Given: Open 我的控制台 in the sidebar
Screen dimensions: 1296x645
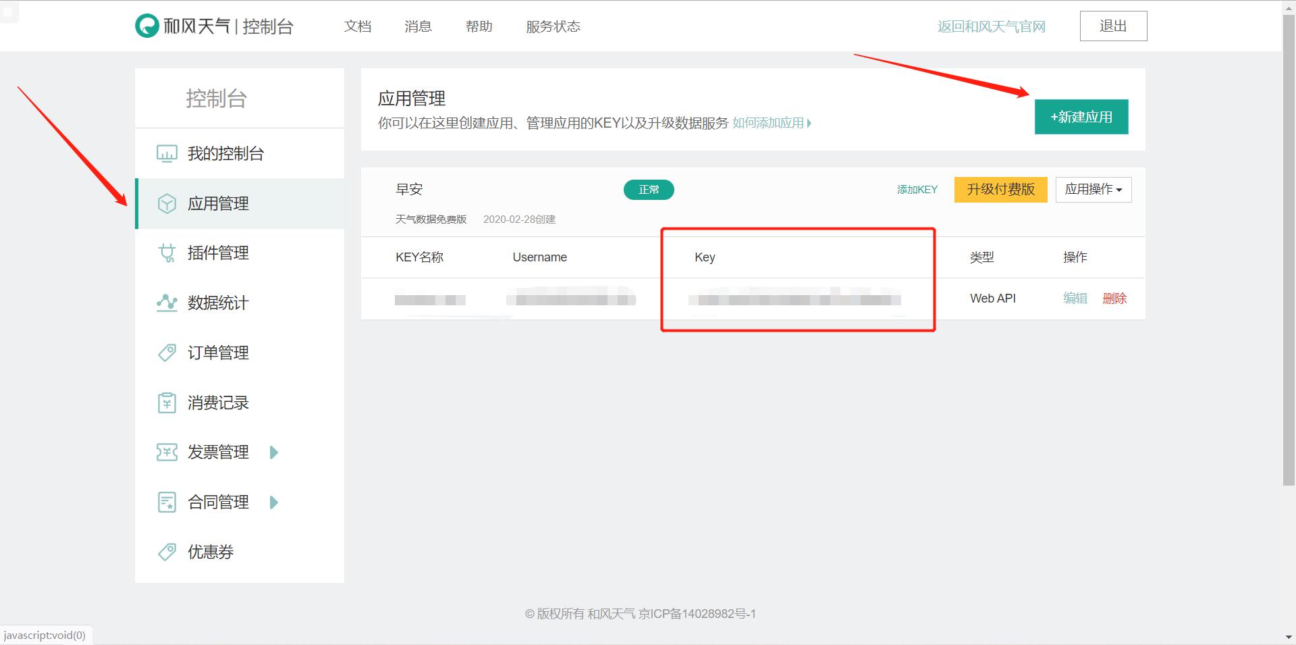Looking at the screenshot, I should [240, 153].
